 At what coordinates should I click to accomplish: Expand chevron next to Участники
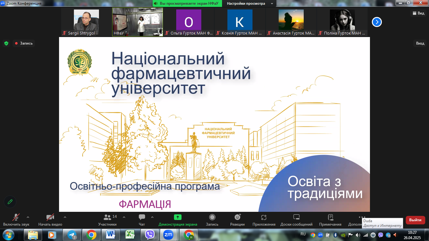[124, 217]
